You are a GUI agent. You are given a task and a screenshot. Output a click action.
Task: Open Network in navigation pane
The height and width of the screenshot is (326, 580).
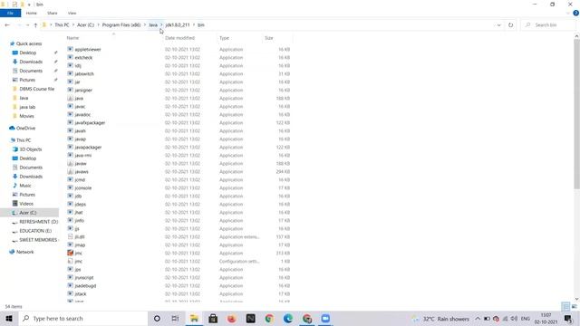(24, 252)
